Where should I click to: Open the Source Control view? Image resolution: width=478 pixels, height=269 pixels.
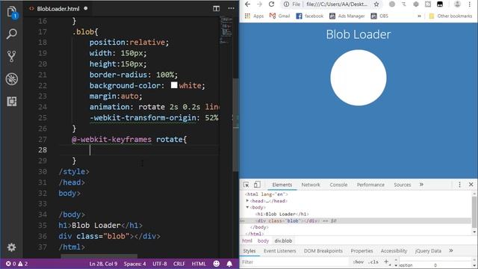(x=12, y=56)
